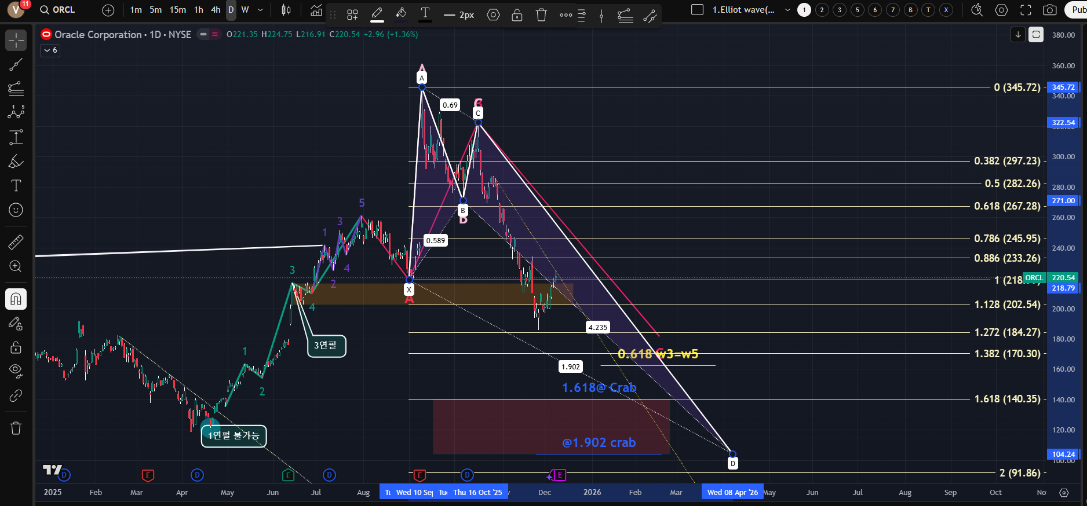This screenshot has height=506, width=1087.
Task: Expand the time interval dropdown arrow
Action: point(260,10)
